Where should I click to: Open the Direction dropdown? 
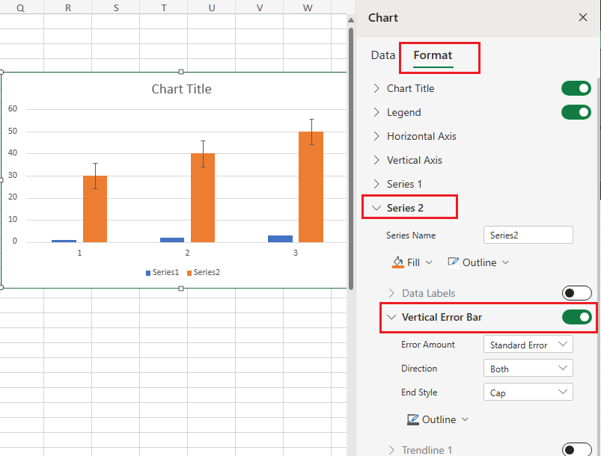coord(528,368)
